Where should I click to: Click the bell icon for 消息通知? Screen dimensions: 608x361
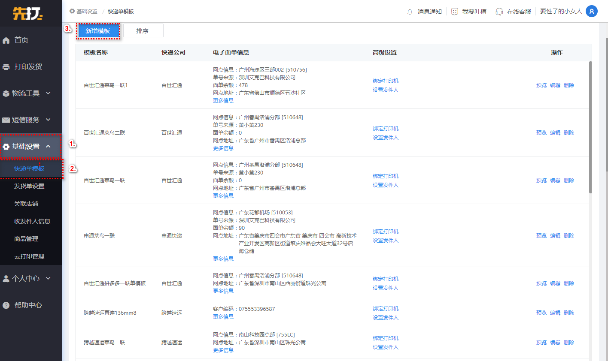point(410,12)
